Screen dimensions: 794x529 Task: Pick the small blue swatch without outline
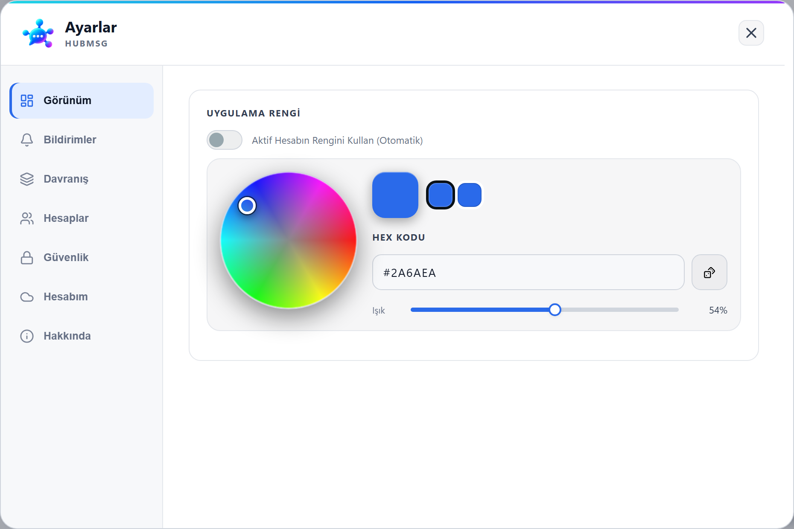coord(470,195)
